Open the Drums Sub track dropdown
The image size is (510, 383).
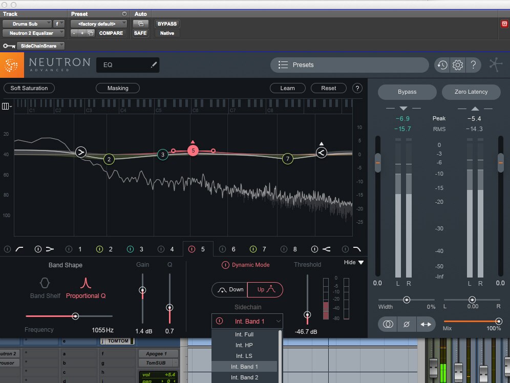click(x=27, y=24)
